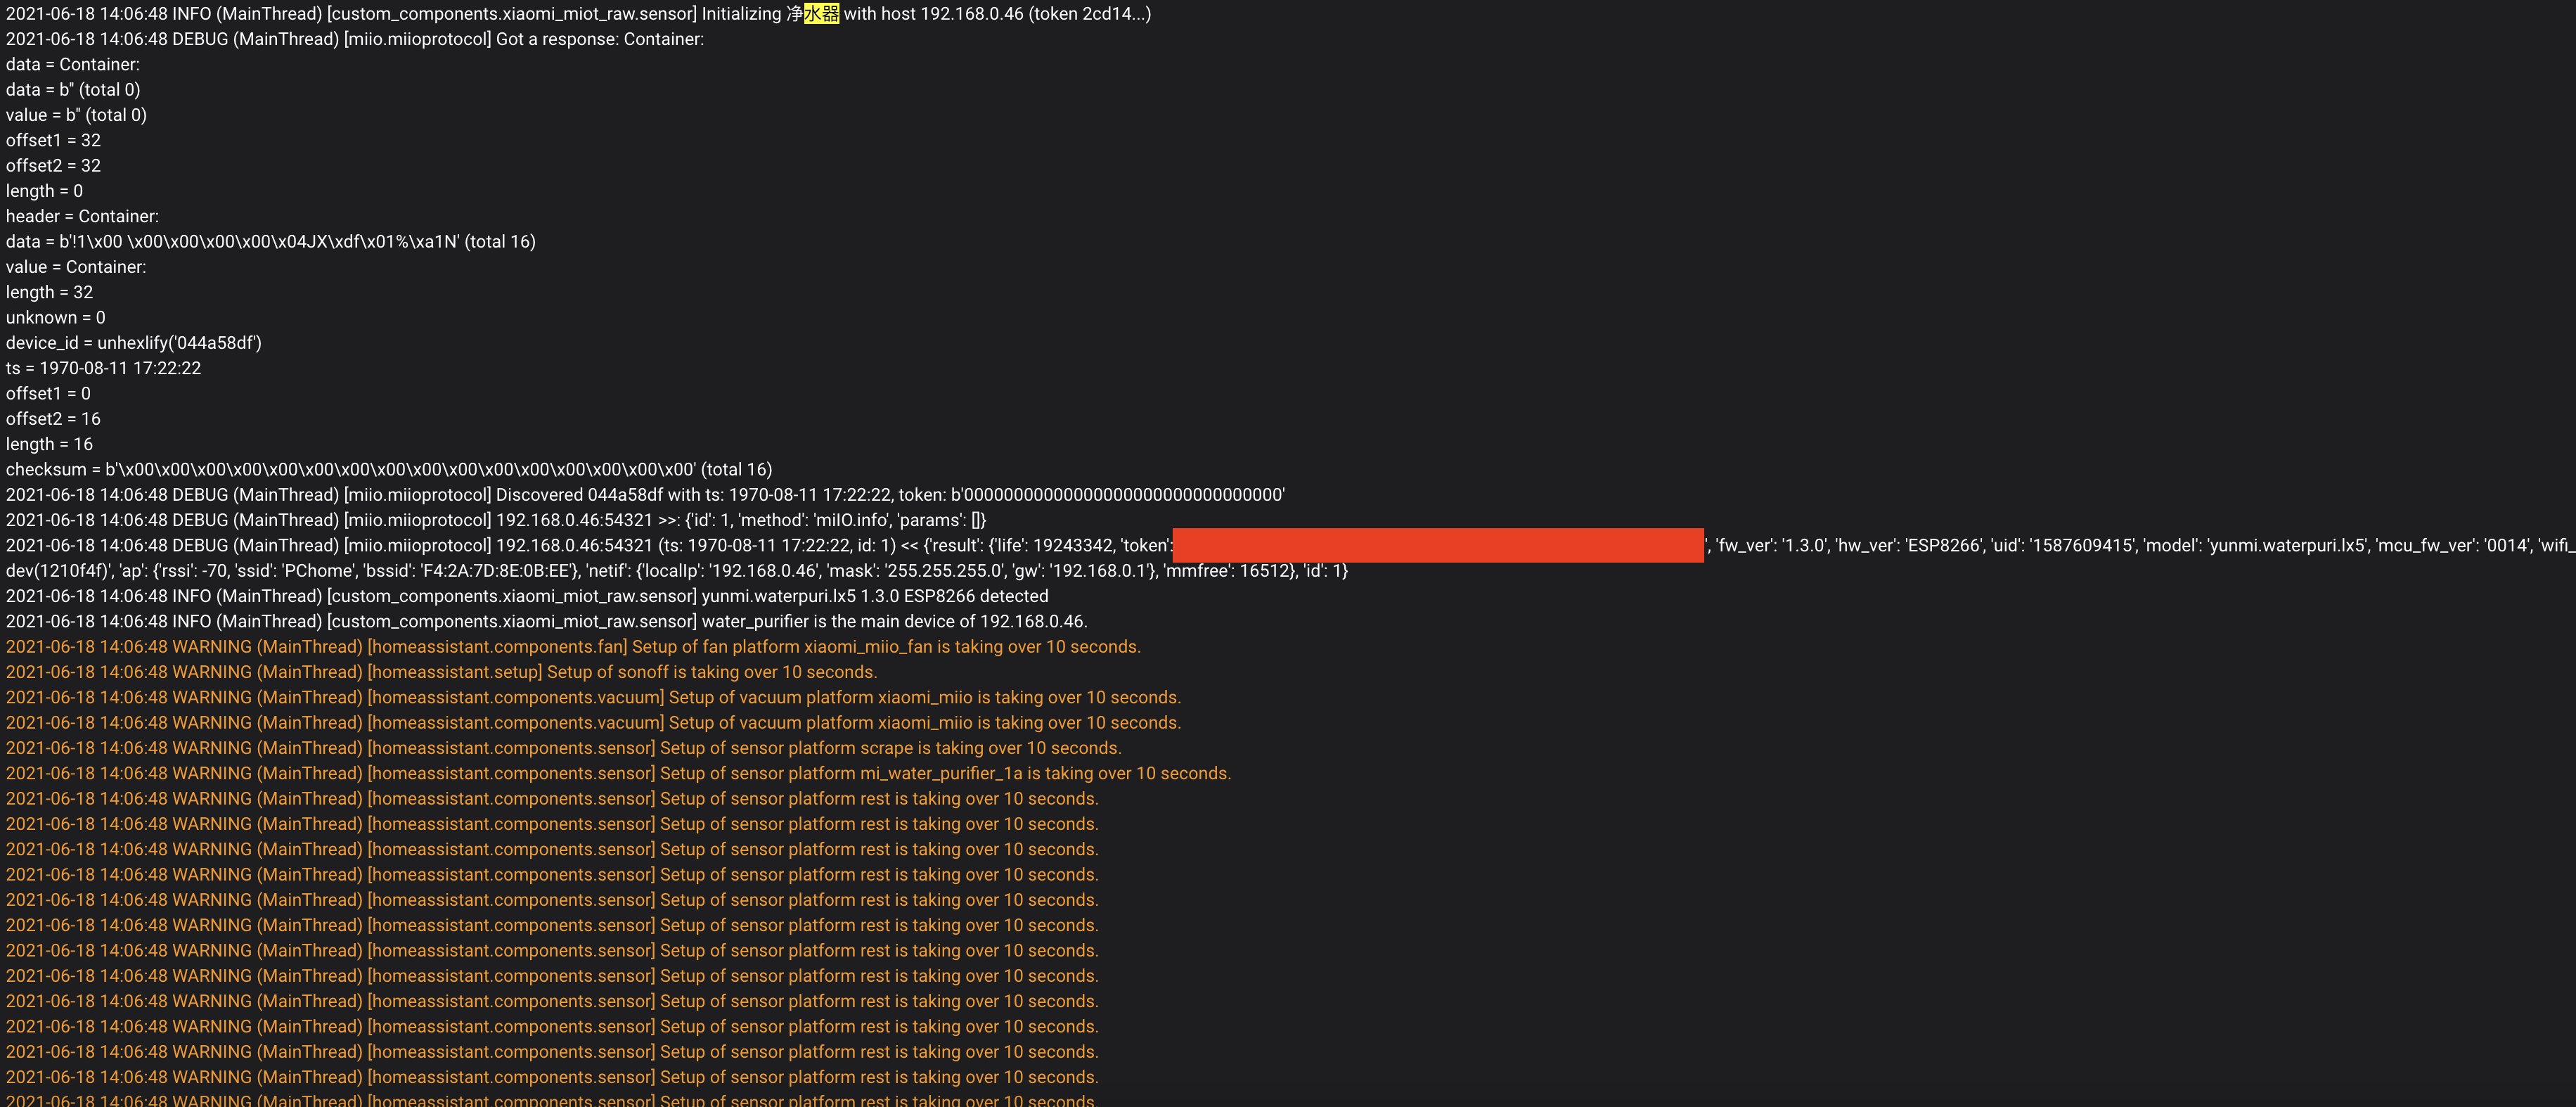
Task: Click "'fw_ver': '1.3.0'" in the result line
Action: click(1770, 546)
